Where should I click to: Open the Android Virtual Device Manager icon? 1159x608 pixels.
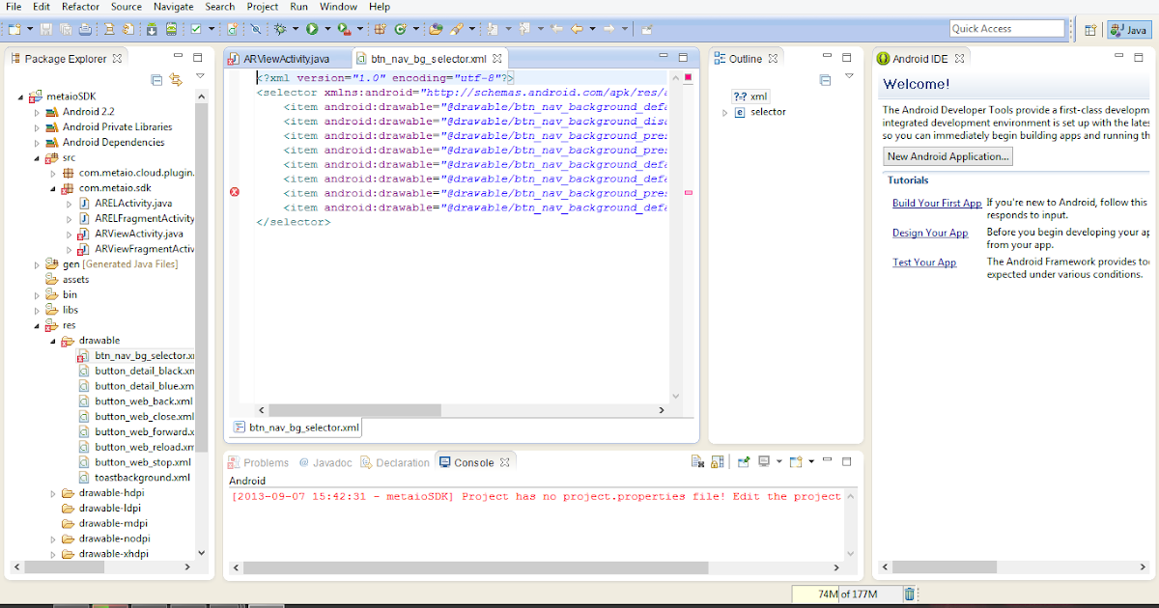pyautogui.click(x=171, y=29)
